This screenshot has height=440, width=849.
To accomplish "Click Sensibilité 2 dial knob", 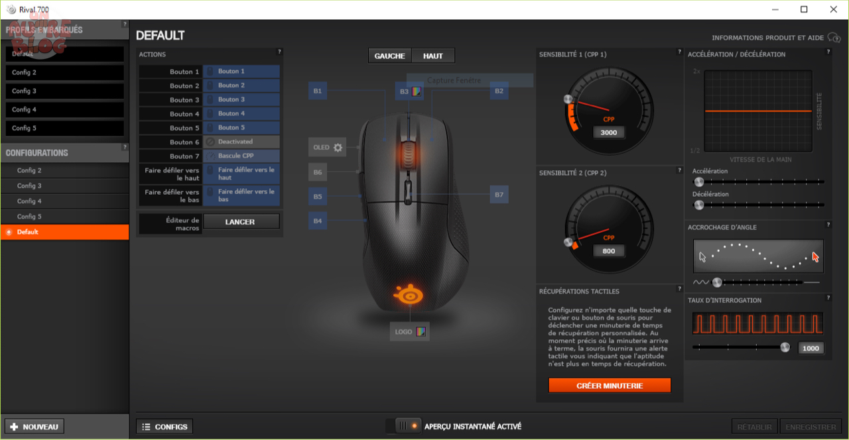I will [567, 243].
